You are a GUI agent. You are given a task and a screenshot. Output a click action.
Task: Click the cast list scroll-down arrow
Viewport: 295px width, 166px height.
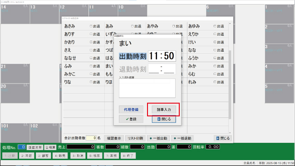tap(230, 133)
